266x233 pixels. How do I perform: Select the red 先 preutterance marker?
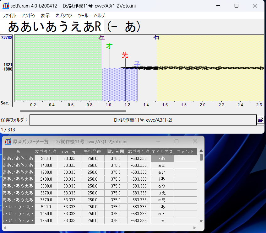tap(125, 55)
